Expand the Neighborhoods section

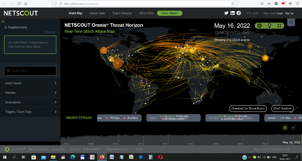click(16, 27)
